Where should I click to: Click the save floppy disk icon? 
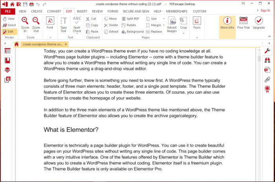(25, 4)
